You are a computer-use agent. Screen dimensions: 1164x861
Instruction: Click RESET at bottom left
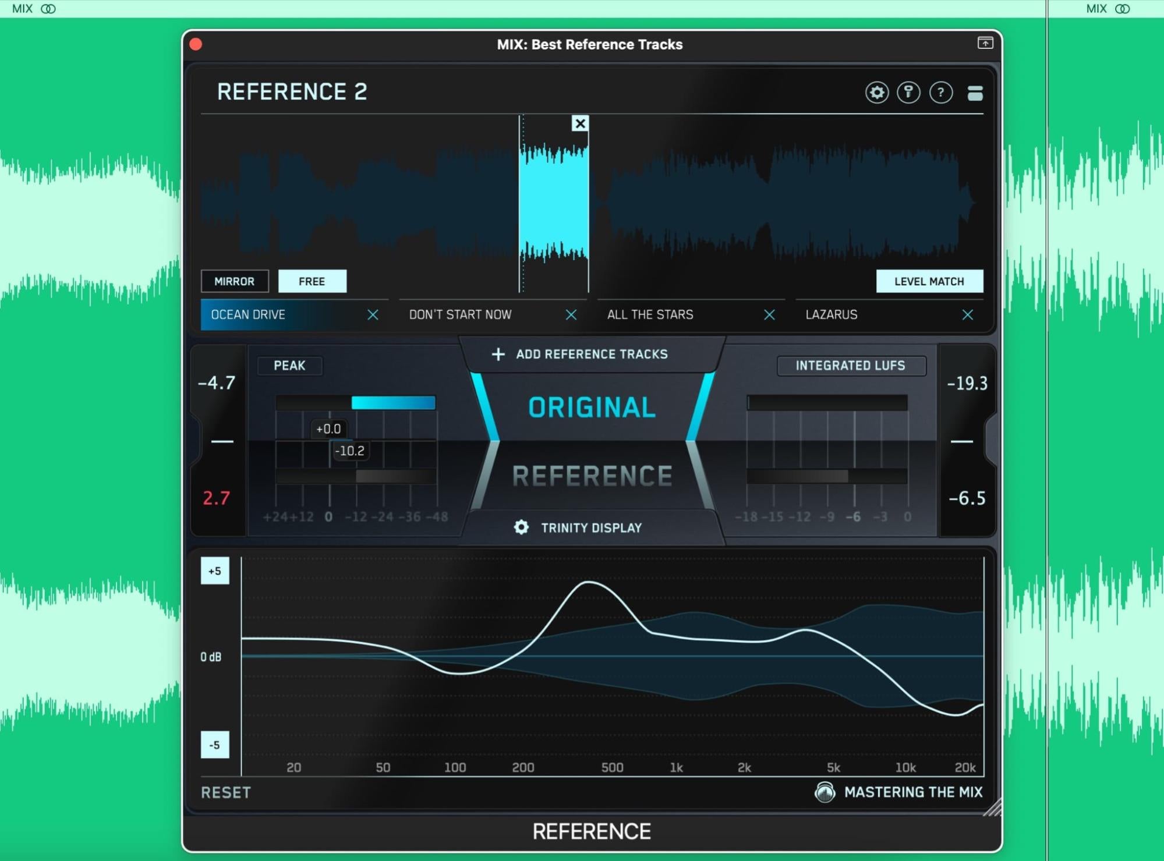[x=226, y=792]
